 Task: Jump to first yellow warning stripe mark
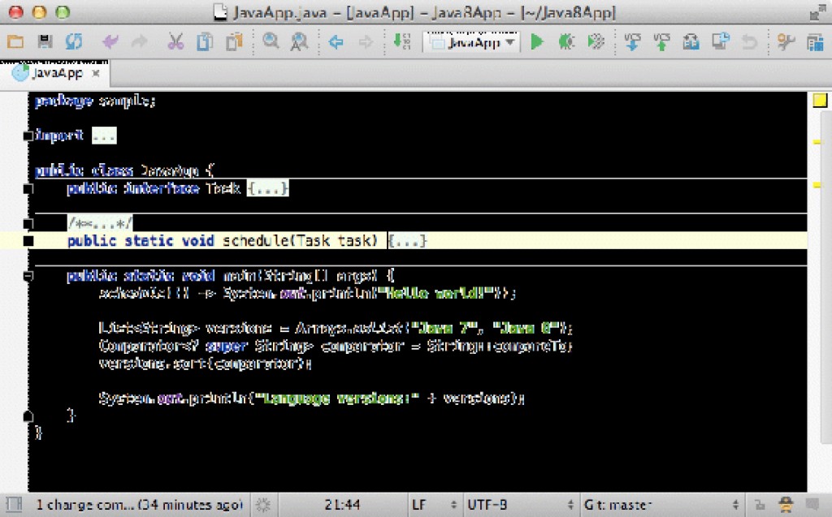click(x=817, y=142)
